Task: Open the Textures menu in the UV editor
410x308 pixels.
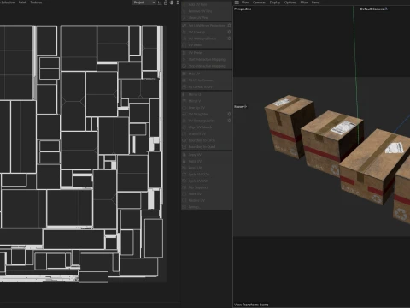Action: [x=36, y=3]
